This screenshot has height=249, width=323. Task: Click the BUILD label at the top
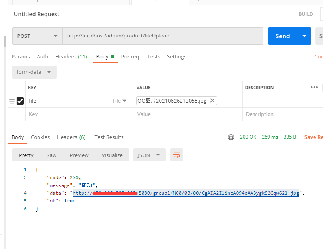(x=306, y=14)
